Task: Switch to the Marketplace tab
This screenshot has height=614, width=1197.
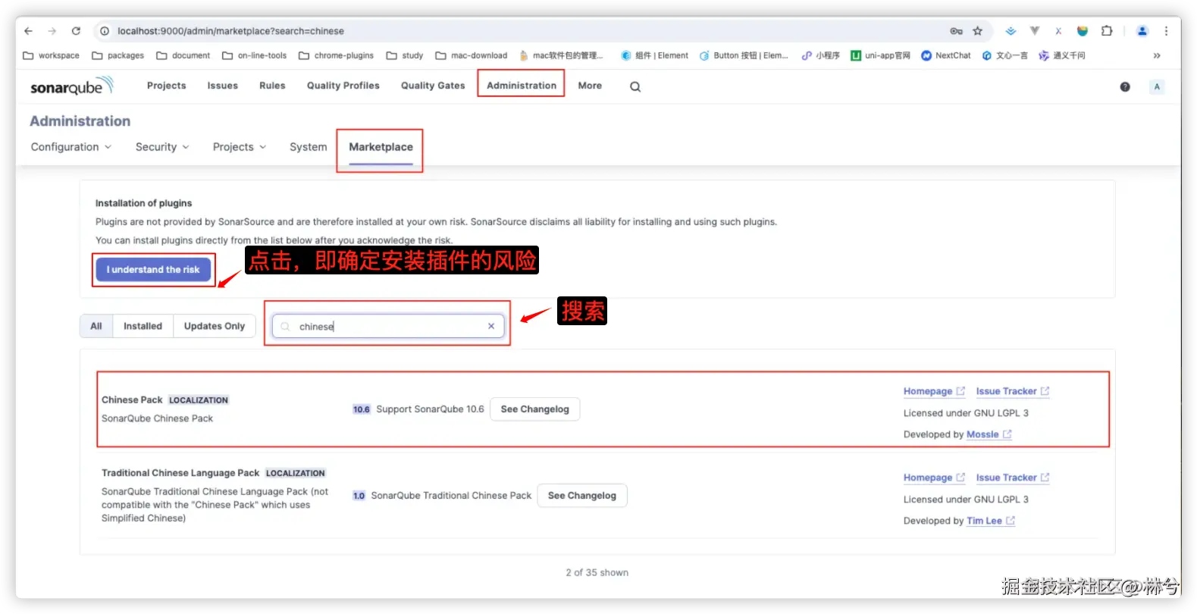Action: coord(381,147)
